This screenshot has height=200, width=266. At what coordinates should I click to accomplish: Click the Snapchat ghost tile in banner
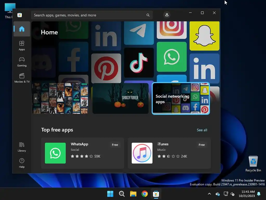tap(204, 36)
